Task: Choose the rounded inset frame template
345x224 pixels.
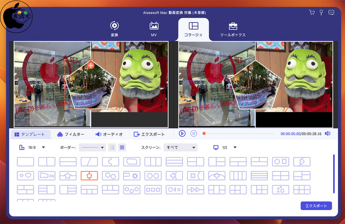Action: point(132,162)
